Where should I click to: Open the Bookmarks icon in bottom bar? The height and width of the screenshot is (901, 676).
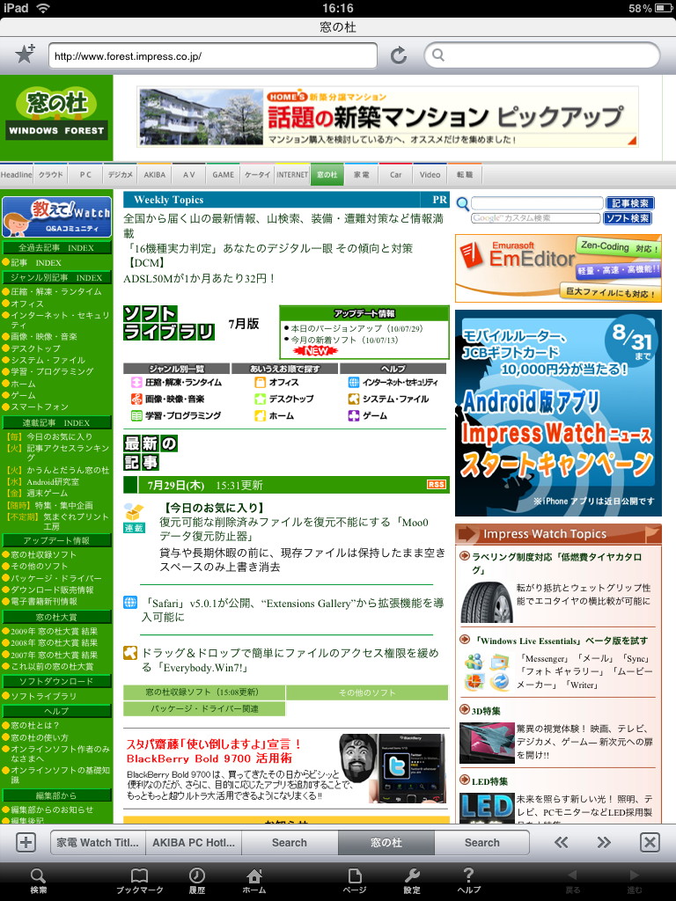coord(139,880)
